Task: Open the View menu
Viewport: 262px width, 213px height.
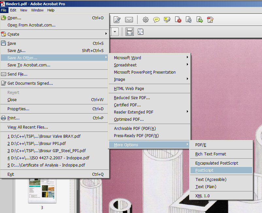Action: tap(24, 10)
